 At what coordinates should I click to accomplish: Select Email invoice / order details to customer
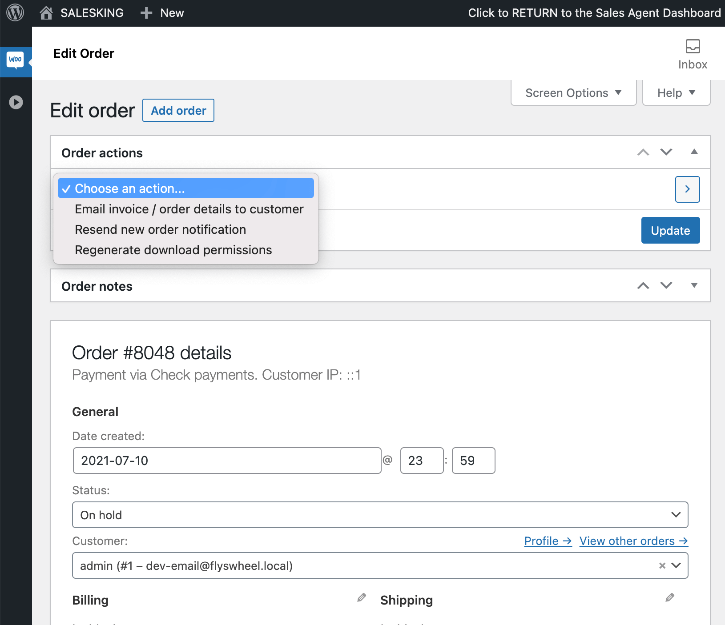pyautogui.click(x=186, y=209)
